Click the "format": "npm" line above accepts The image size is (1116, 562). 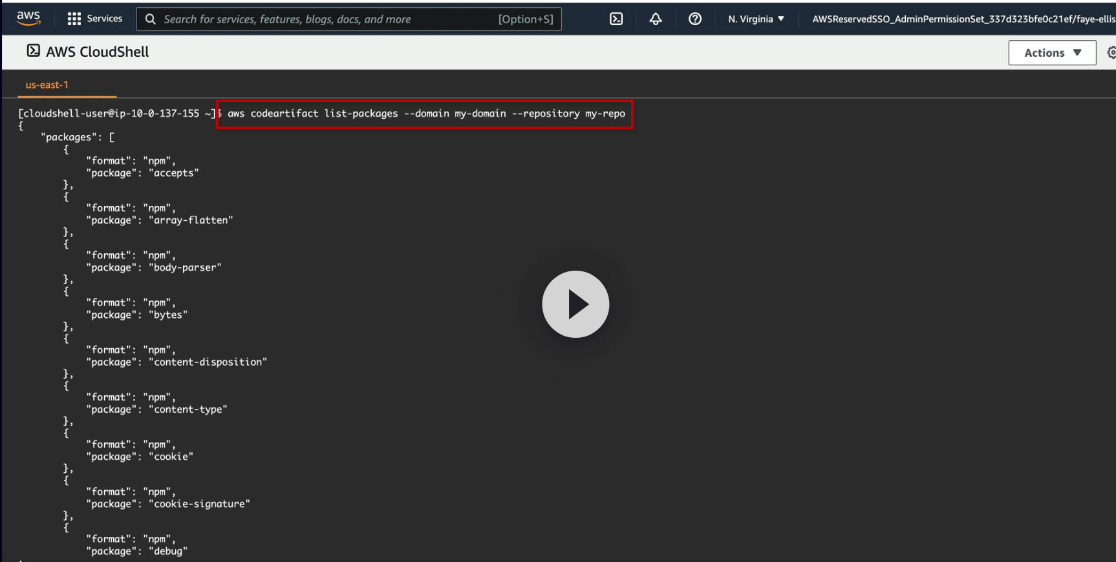click(x=131, y=161)
